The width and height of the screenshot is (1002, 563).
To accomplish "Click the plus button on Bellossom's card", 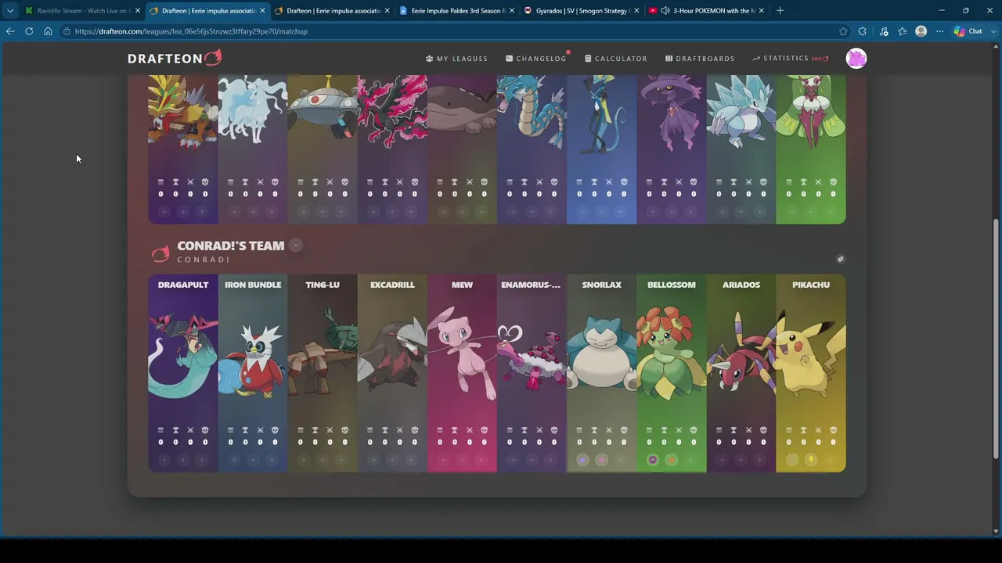I will (690, 460).
